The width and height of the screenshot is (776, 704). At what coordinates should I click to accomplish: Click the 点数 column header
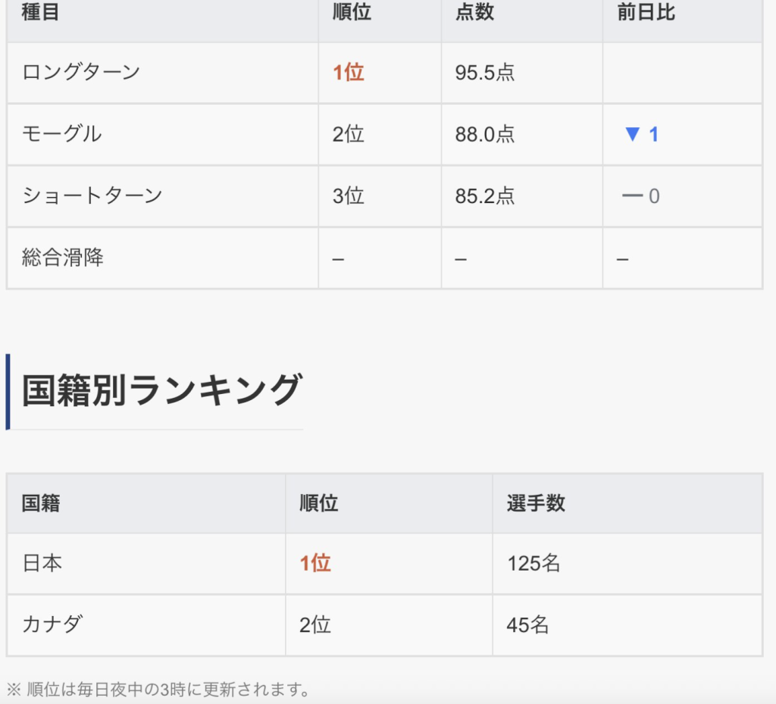[x=475, y=13]
